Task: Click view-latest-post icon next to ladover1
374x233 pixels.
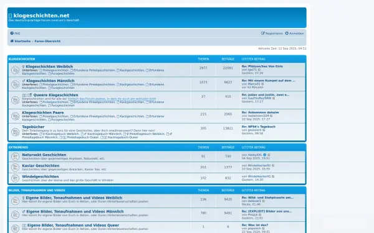Action: coord(264,201)
